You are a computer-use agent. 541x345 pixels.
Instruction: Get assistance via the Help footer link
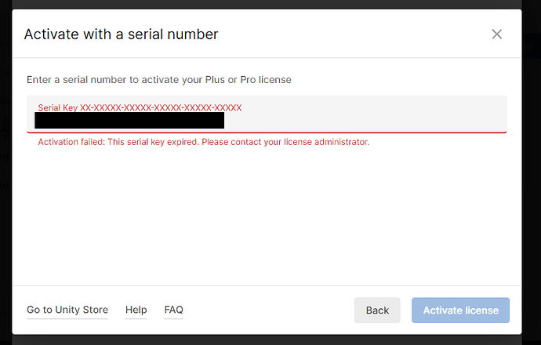[x=136, y=310]
